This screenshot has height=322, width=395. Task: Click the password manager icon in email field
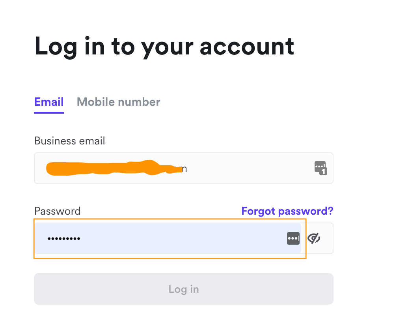coord(320,168)
